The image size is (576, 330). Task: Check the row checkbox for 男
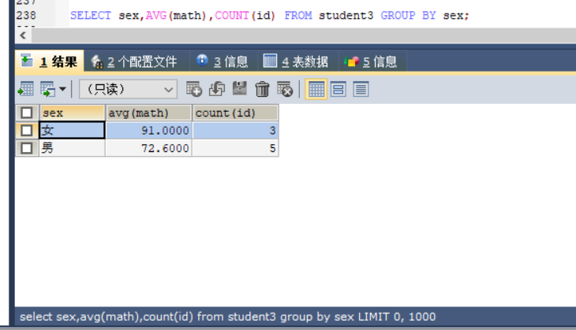27,148
